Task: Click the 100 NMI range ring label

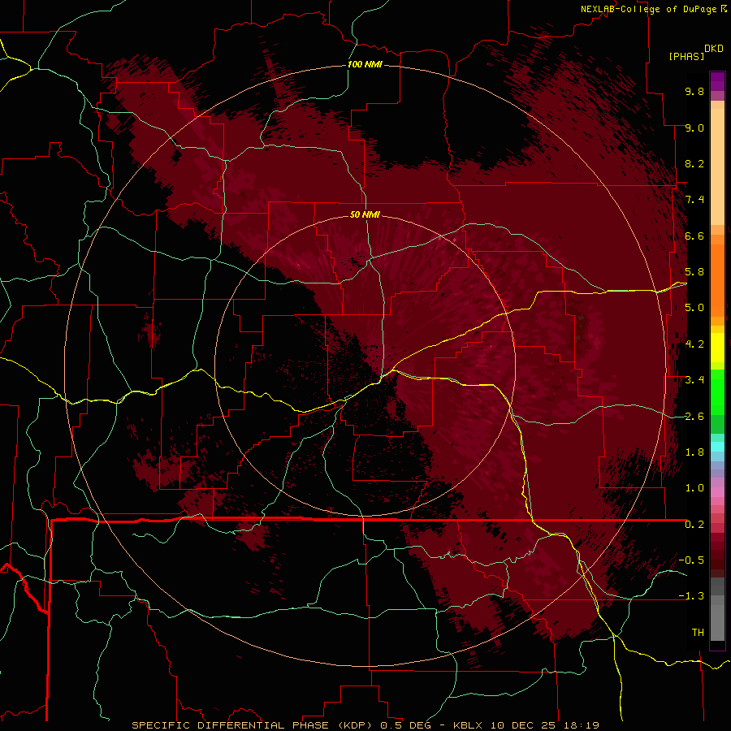Action: click(x=365, y=64)
